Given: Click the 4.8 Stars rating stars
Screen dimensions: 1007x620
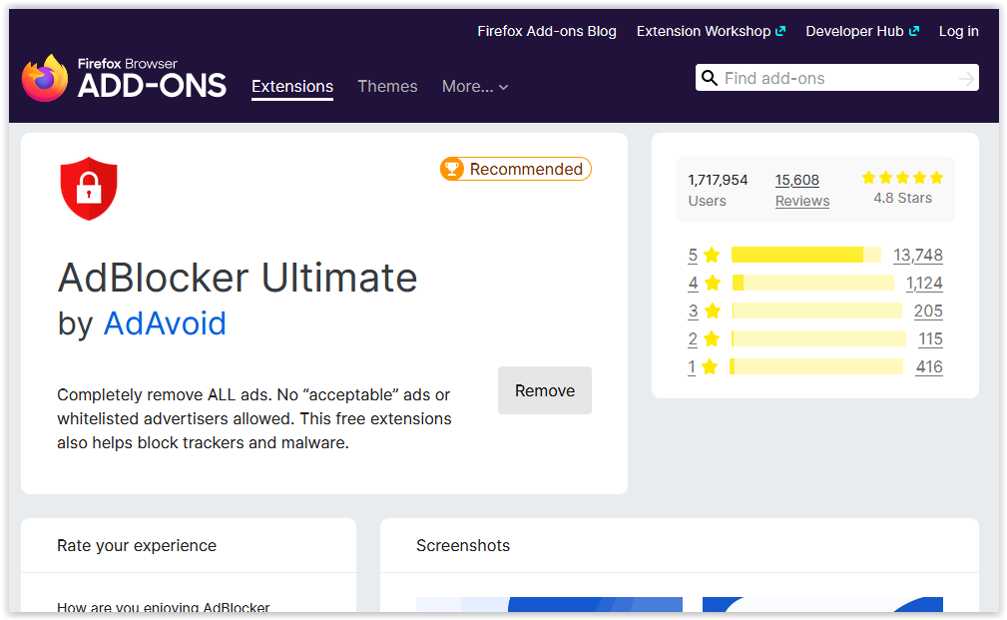Looking at the screenshot, I should click(x=902, y=178).
